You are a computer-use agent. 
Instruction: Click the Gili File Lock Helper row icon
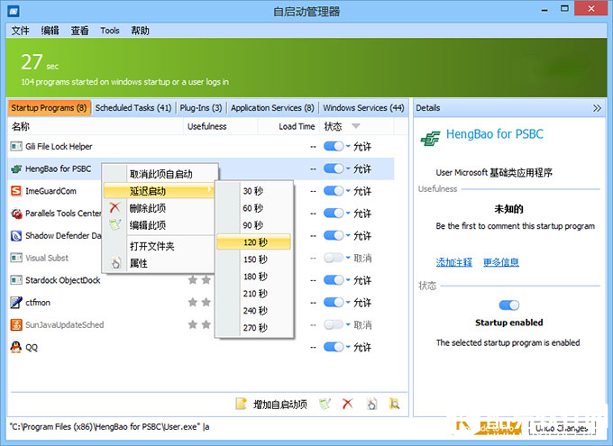point(16,147)
